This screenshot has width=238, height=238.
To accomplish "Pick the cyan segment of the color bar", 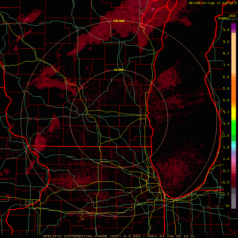I will (234, 145).
